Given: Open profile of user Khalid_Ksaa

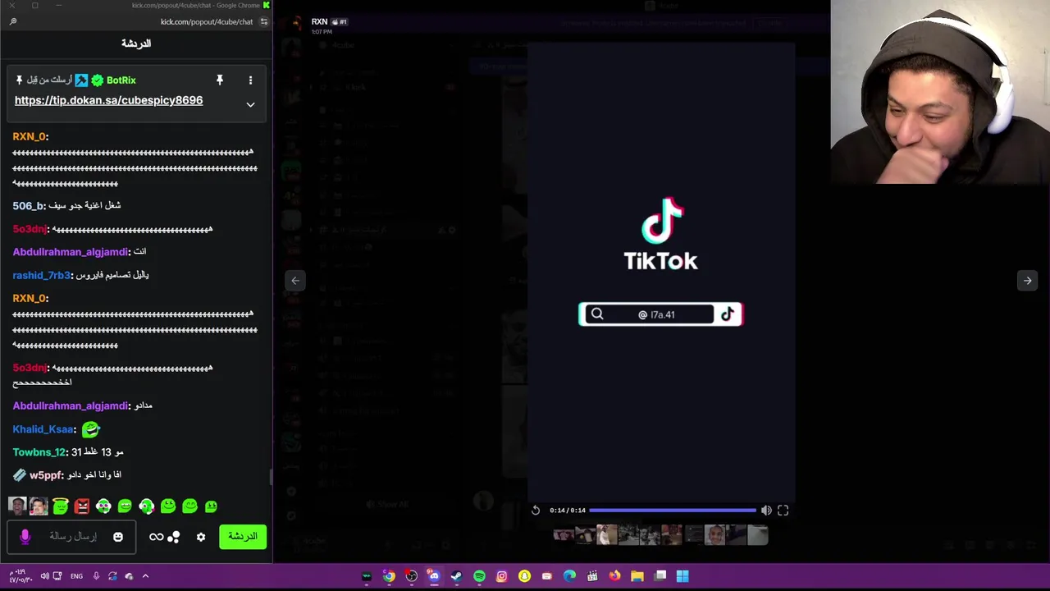Looking at the screenshot, I should click(44, 429).
